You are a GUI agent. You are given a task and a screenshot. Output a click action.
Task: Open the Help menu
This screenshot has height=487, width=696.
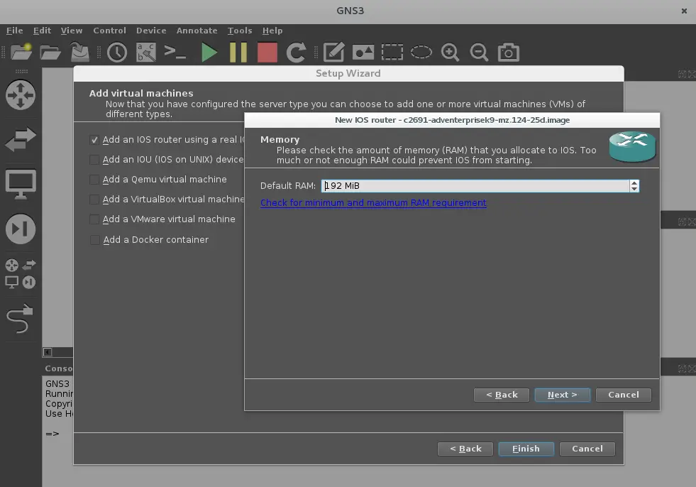click(272, 31)
